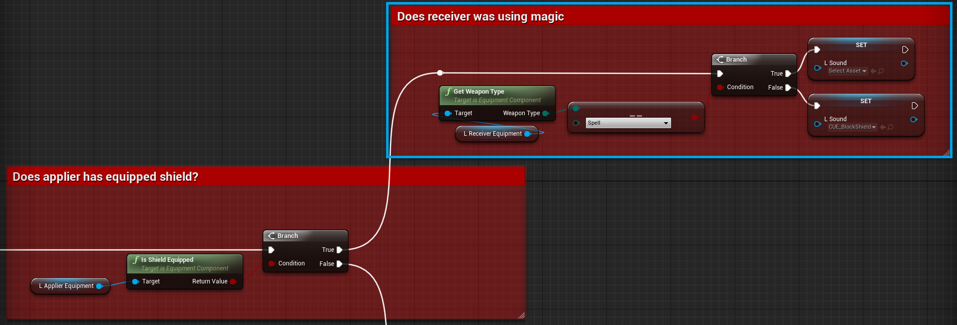Select the L Applier Equipment variable node
The image size is (957, 325).
[x=66, y=286]
